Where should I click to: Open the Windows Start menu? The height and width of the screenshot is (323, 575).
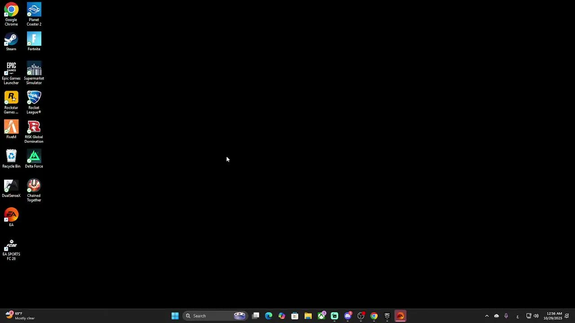(175, 316)
